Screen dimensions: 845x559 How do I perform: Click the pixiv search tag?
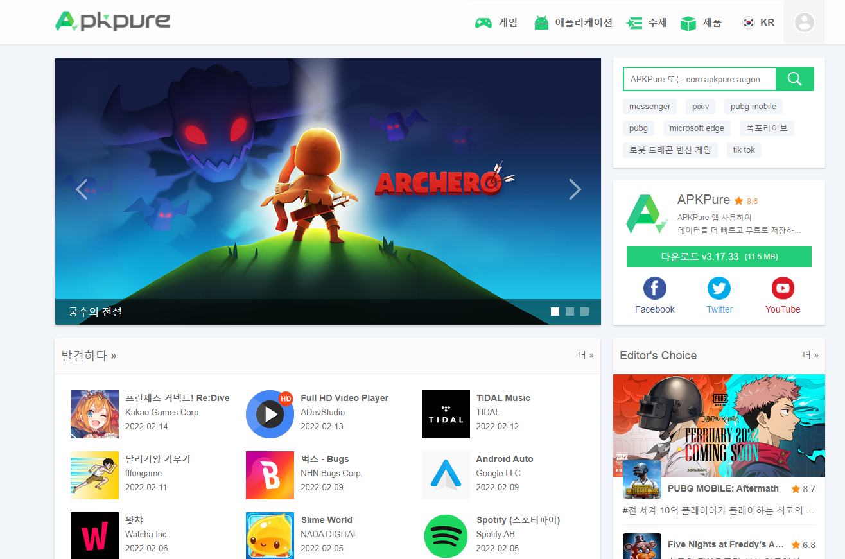(x=701, y=107)
